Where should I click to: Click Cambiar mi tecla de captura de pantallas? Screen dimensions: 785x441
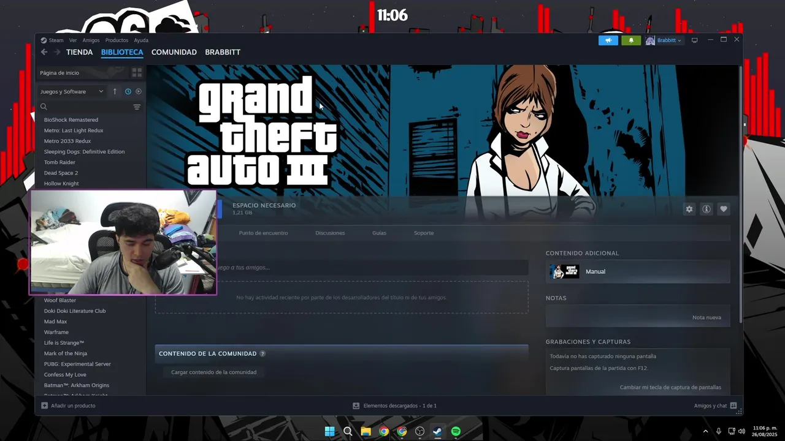pos(670,387)
